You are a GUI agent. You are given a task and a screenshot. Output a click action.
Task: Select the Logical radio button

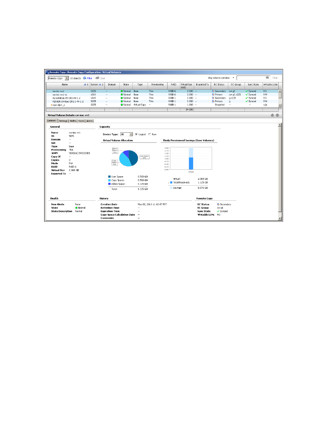(x=136, y=135)
